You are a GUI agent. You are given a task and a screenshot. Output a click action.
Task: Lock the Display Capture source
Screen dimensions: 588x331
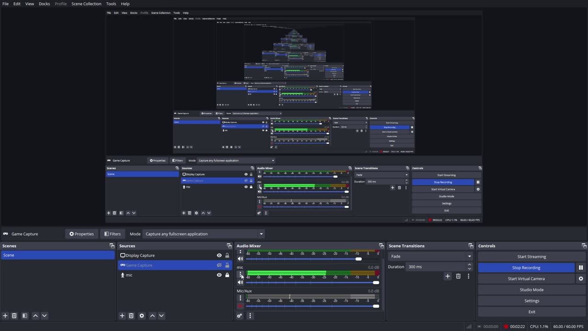(x=227, y=256)
